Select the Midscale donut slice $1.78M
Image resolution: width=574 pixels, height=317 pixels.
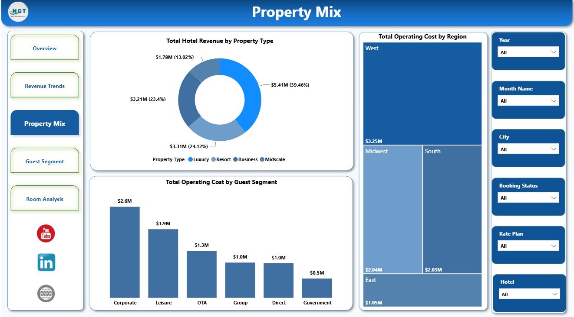pyautogui.click(x=207, y=68)
